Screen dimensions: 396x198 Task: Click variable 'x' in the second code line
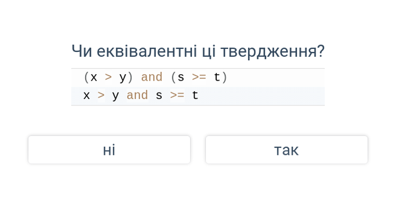coord(87,96)
